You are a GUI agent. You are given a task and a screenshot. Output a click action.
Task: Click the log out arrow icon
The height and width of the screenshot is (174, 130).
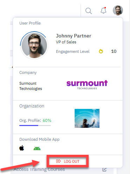click(59, 161)
